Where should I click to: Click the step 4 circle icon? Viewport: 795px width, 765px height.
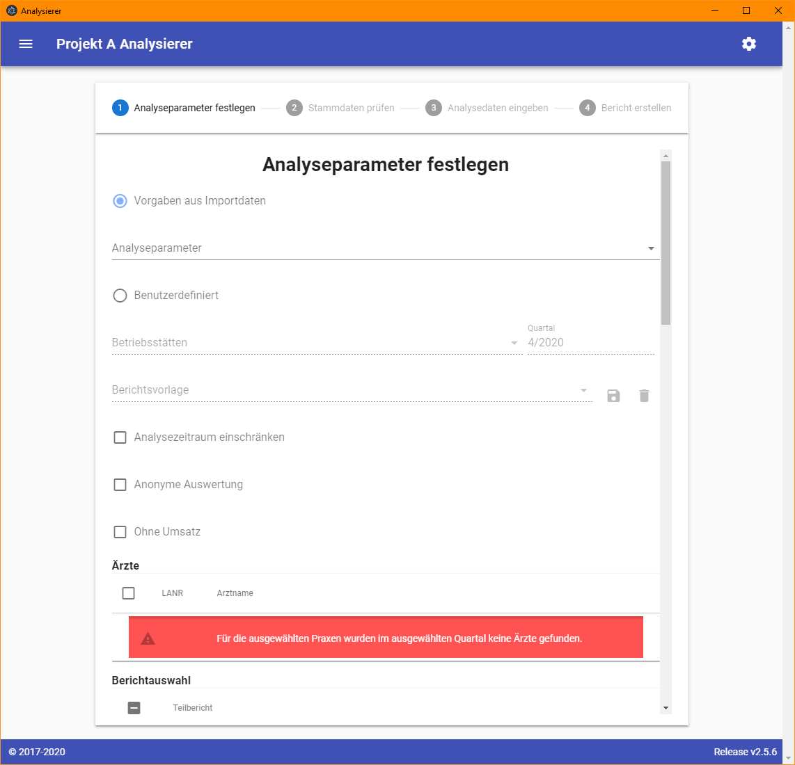pos(587,108)
